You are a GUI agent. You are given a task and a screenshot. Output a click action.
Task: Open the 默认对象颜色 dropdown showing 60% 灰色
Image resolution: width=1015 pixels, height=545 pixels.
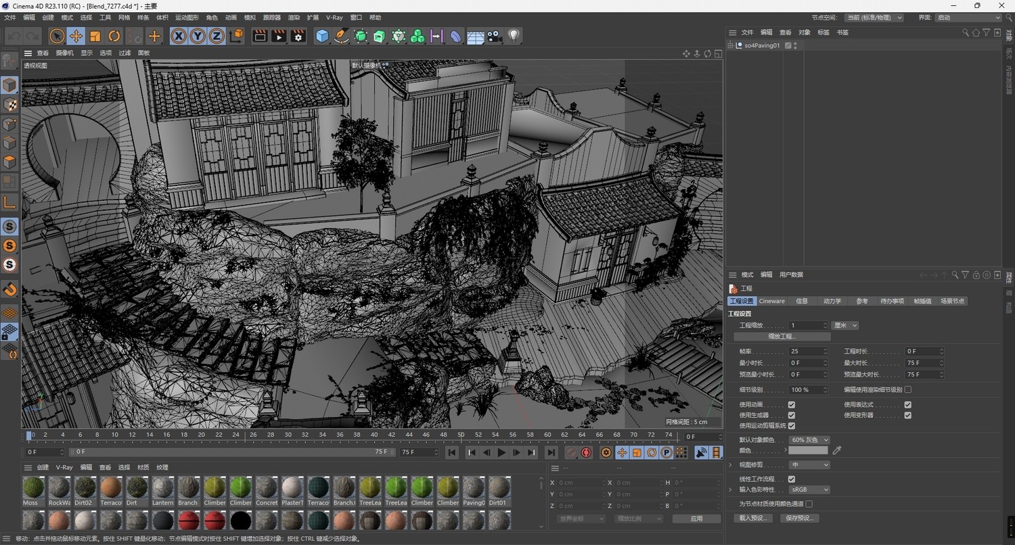(809, 440)
